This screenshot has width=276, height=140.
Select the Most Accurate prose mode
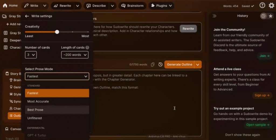(x=57, y=101)
